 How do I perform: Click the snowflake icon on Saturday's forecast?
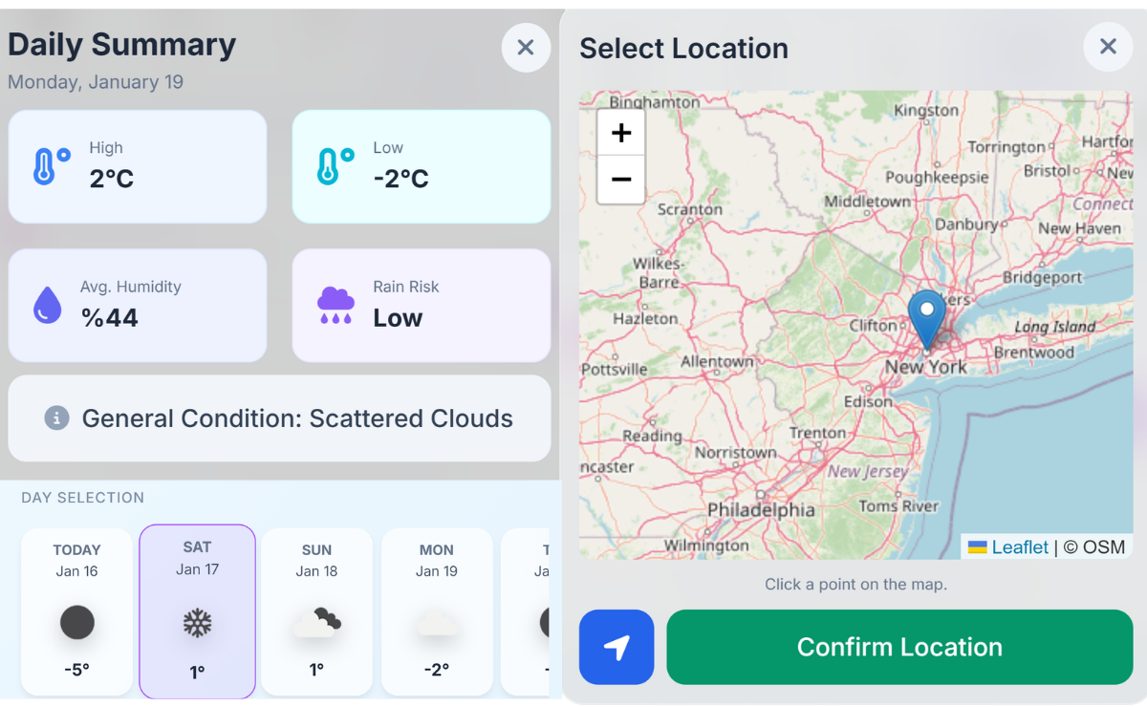tap(197, 622)
